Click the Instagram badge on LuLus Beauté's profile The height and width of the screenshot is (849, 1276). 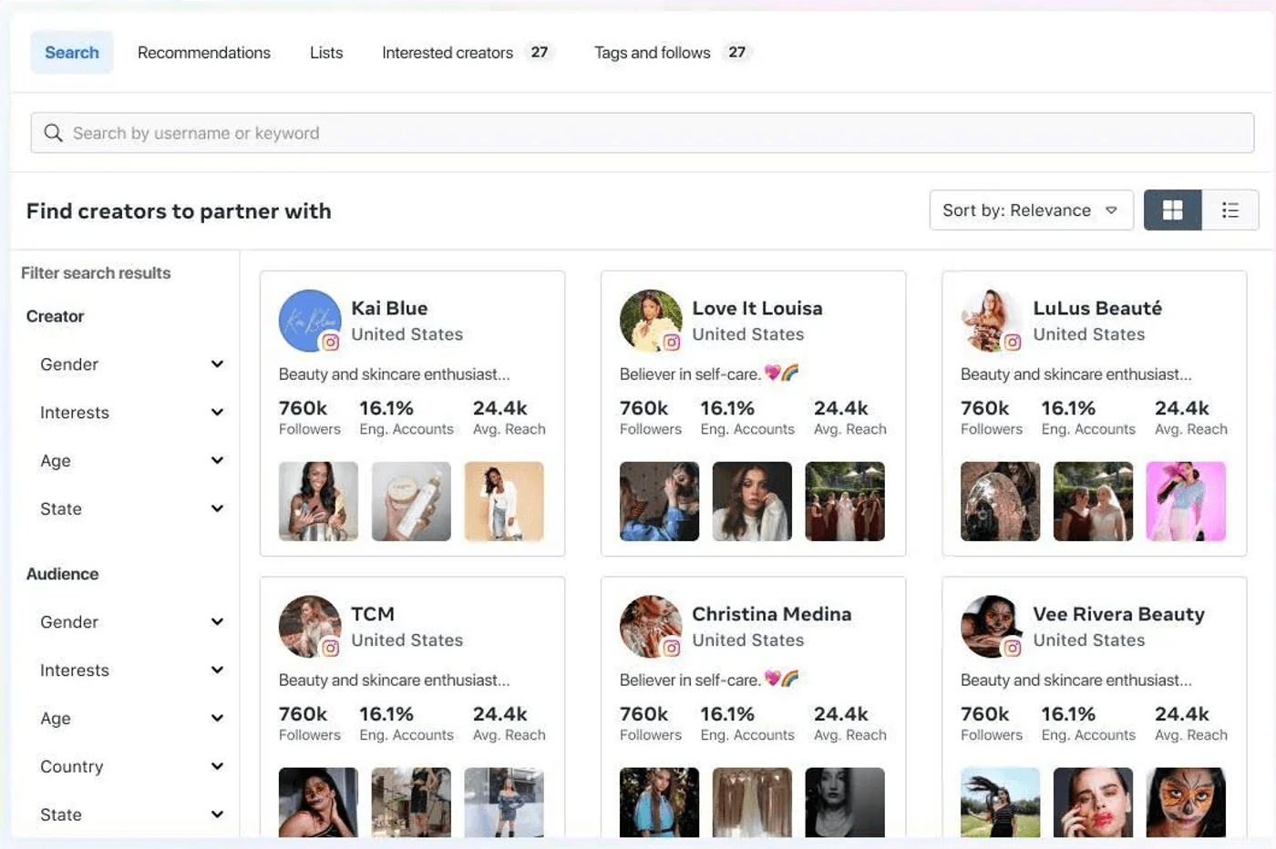pyautogui.click(x=1014, y=342)
